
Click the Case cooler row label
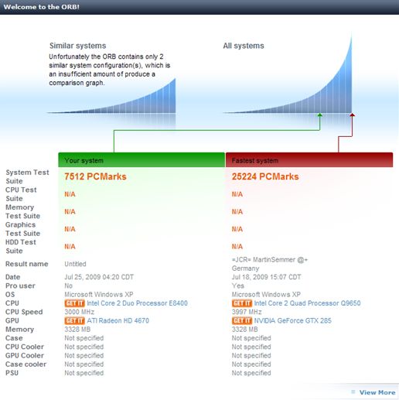click(26, 364)
